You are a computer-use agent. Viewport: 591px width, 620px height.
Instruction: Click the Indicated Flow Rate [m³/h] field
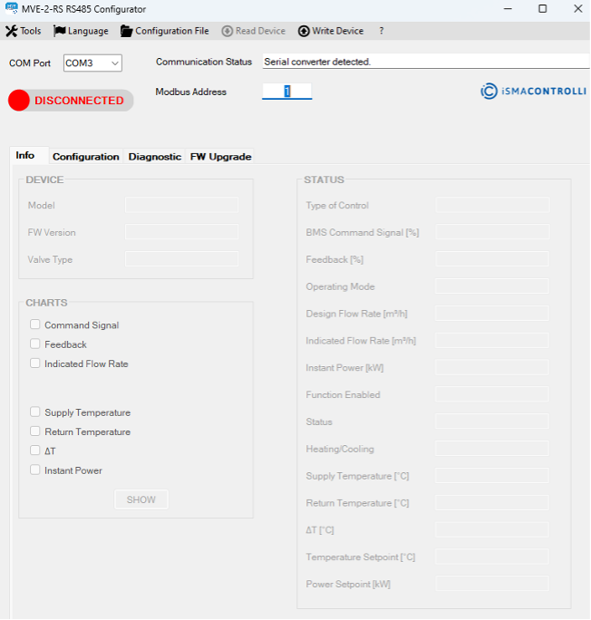point(492,340)
